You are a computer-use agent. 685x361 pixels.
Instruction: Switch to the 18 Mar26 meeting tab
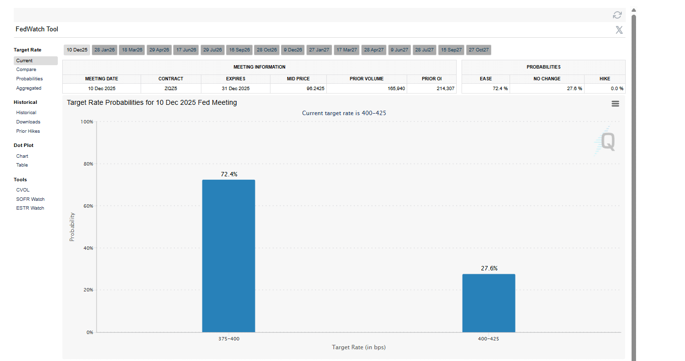click(x=132, y=50)
